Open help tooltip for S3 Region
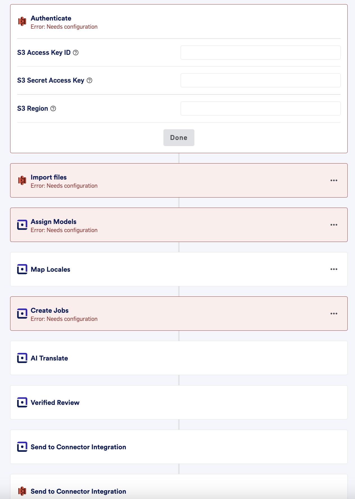Screen dimensions: 355x499 coord(53,108)
